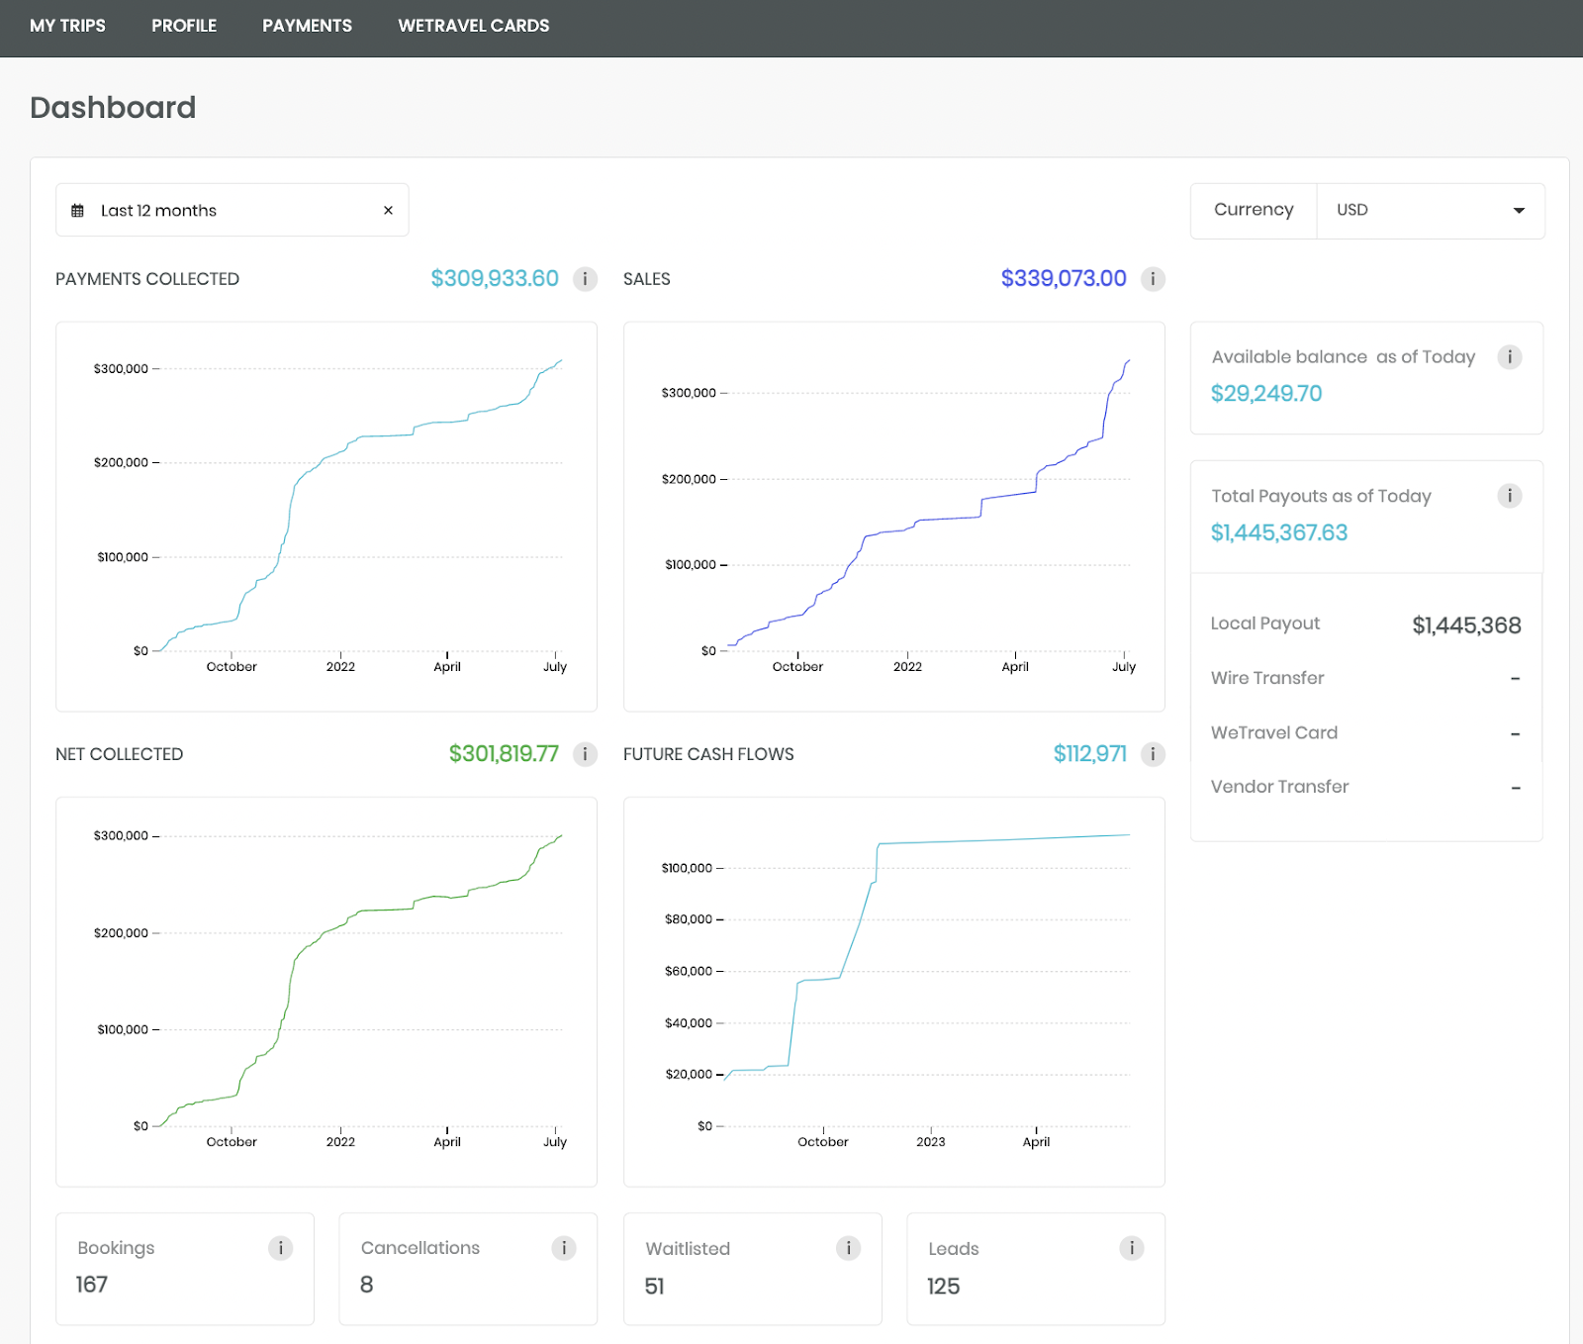Open the USD currency dropdown
Screen dimensions: 1583x1344
coord(1431,210)
